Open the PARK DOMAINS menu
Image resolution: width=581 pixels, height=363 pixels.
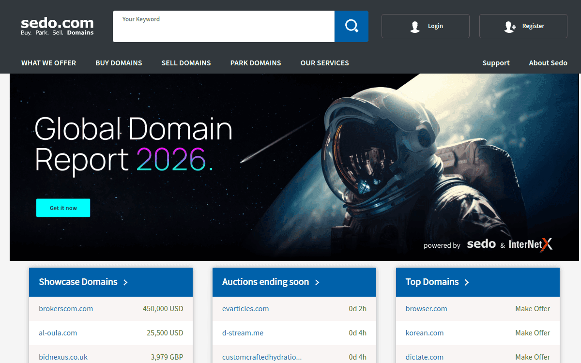point(256,63)
